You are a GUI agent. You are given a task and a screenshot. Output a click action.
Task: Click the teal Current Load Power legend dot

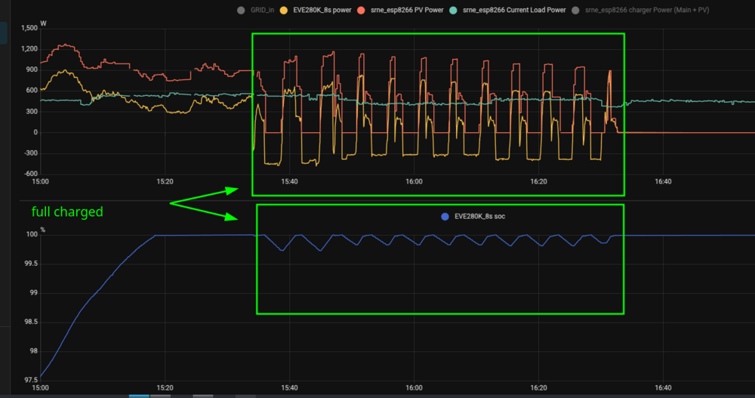453,10
